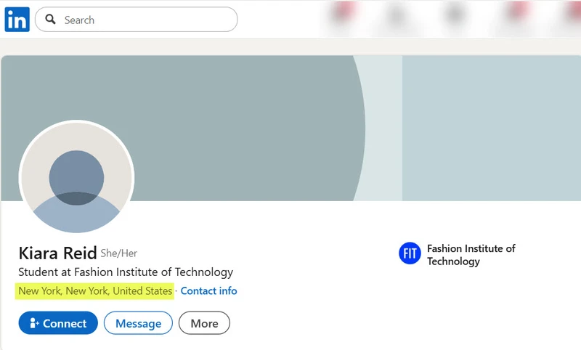The height and width of the screenshot is (350, 581).
Task: Click the FIT school logo icon
Action: (410, 253)
